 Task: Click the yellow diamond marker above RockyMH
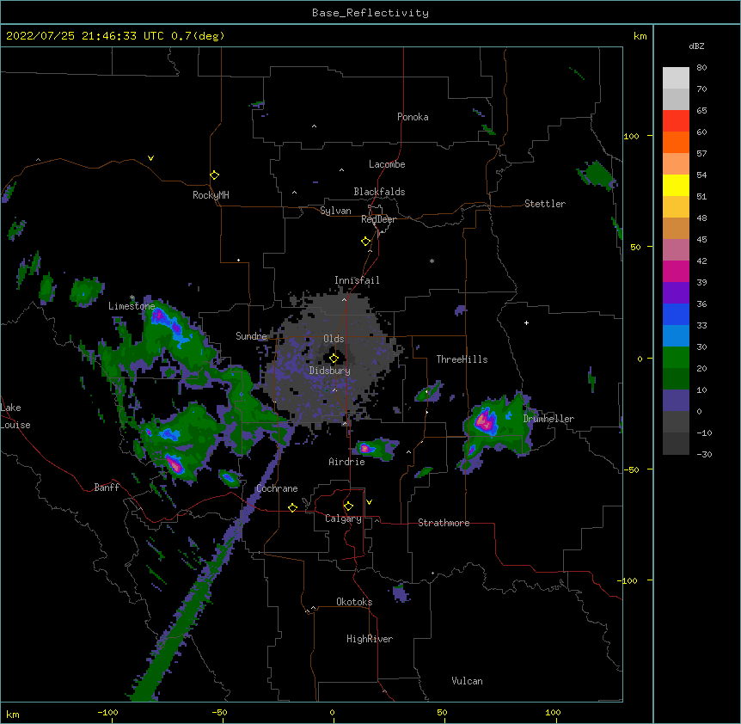214,175
